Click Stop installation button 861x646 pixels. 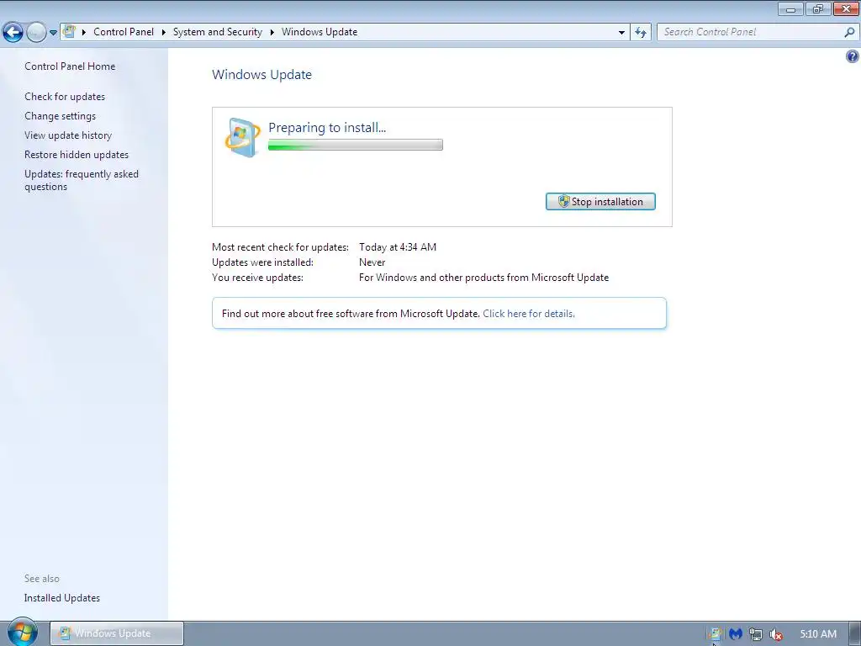click(x=600, y=202)
